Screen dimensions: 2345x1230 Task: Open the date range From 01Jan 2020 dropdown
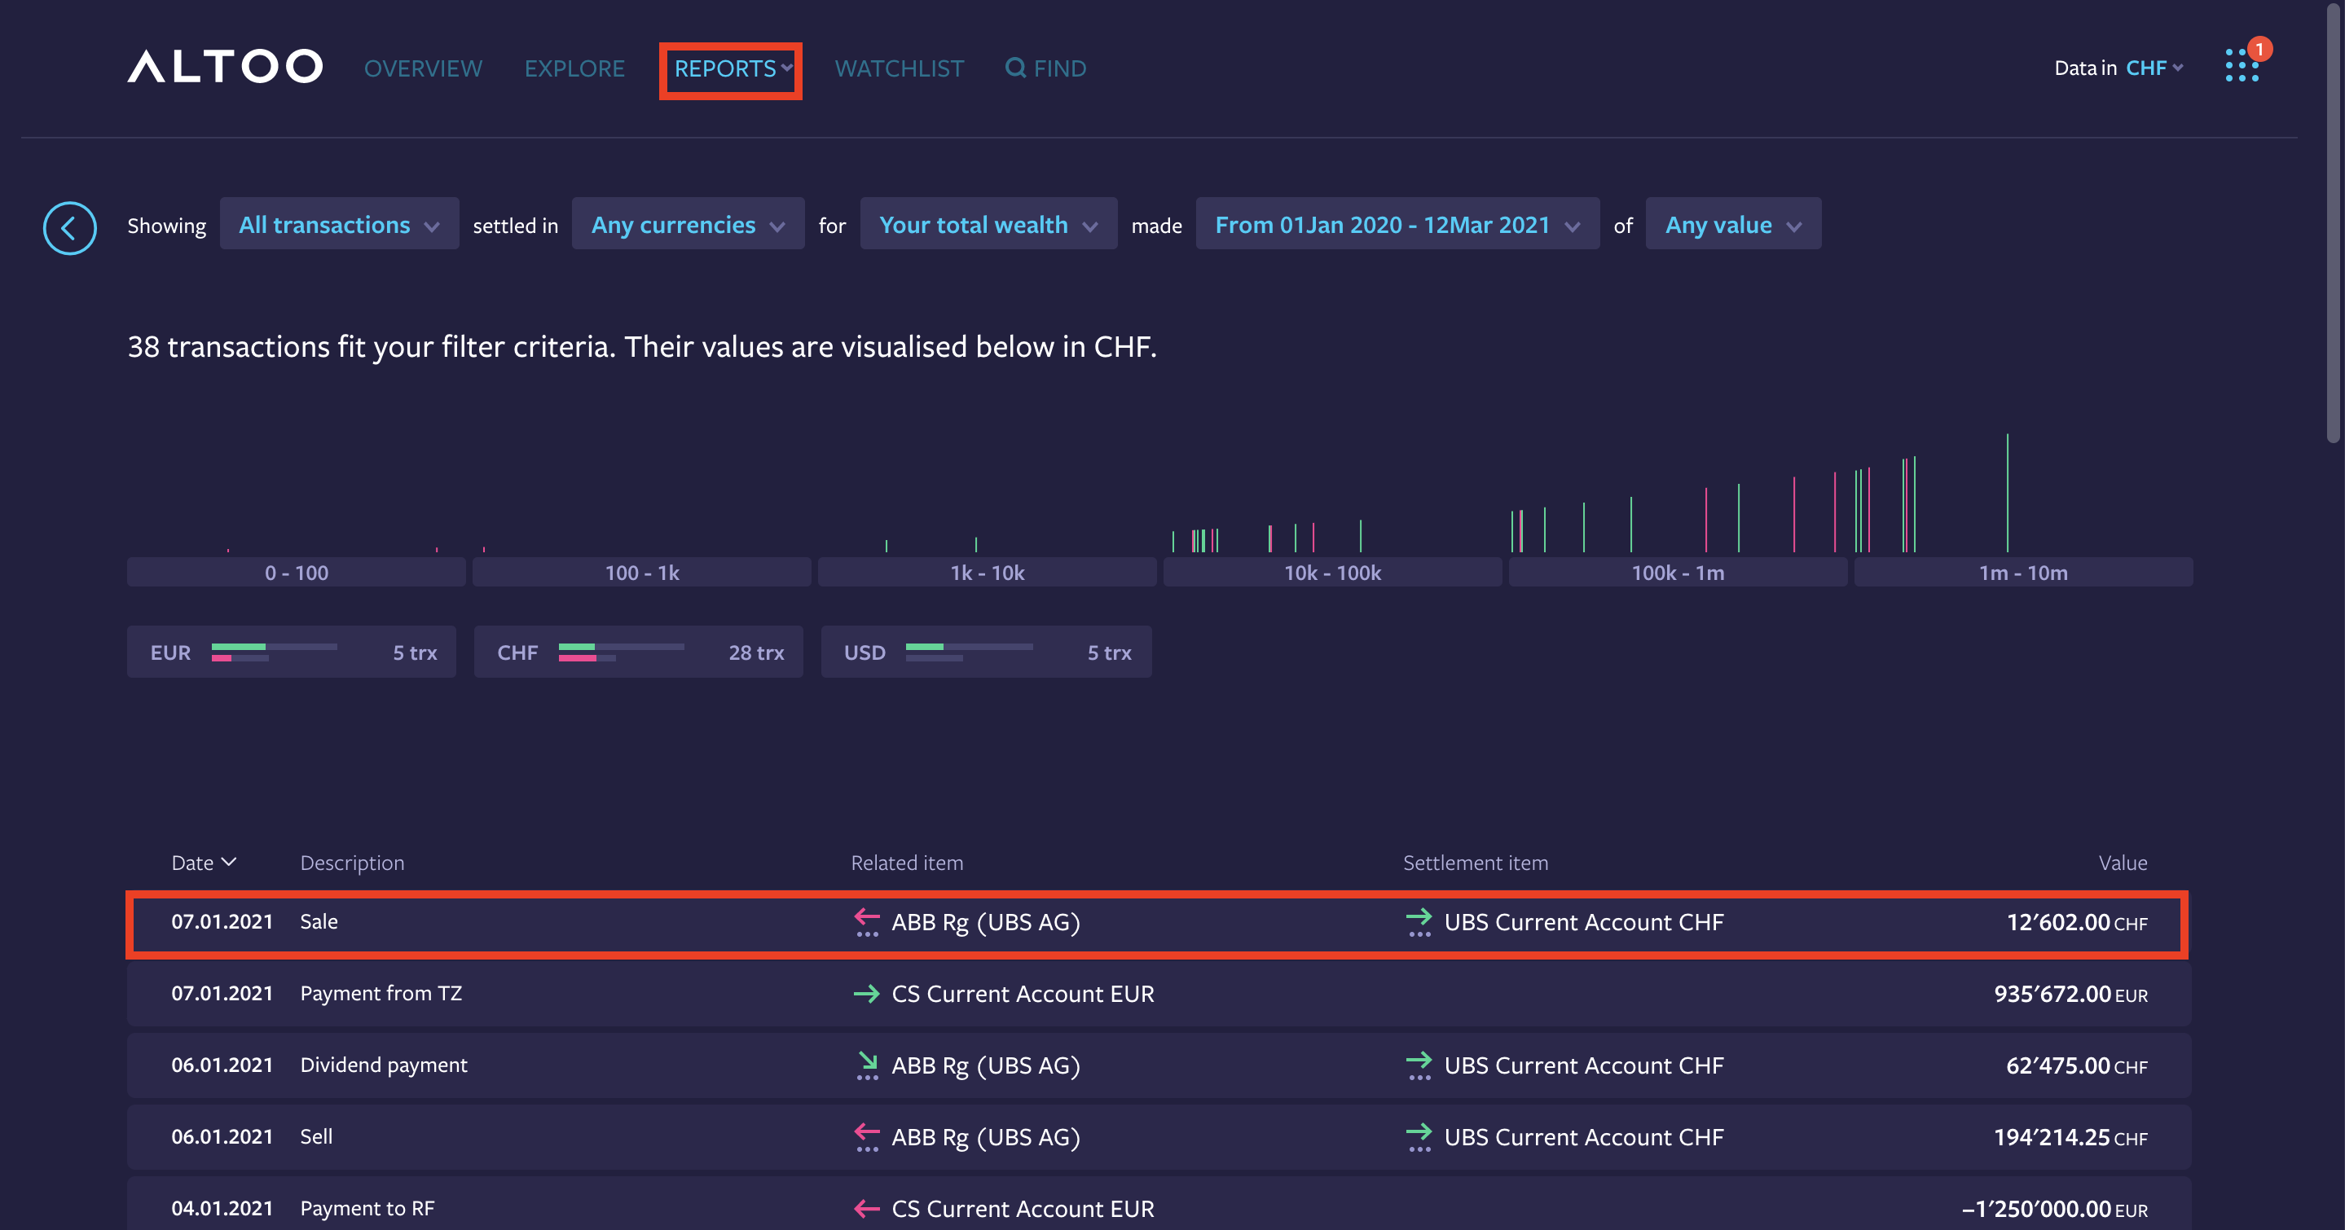click(1397, 224)
